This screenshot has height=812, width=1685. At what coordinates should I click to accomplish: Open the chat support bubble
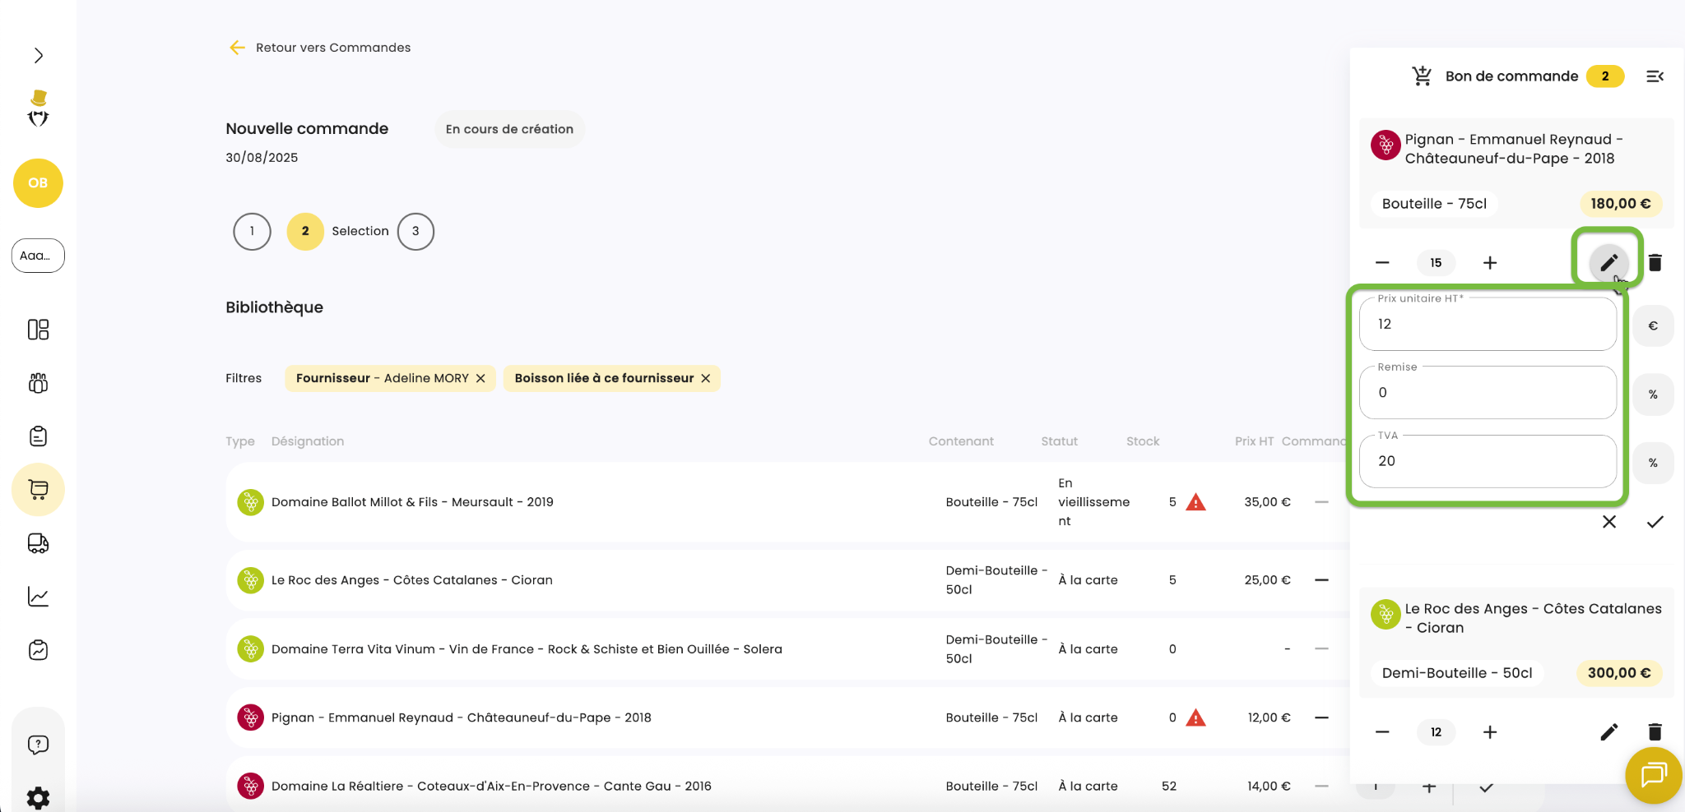(x=1653, y=775)
